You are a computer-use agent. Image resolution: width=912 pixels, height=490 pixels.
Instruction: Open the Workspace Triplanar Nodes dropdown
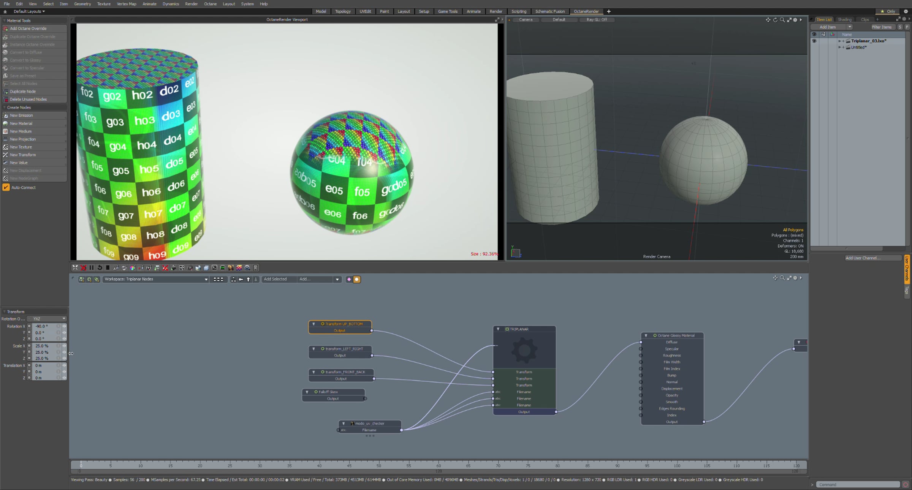[x=156, y=279]
